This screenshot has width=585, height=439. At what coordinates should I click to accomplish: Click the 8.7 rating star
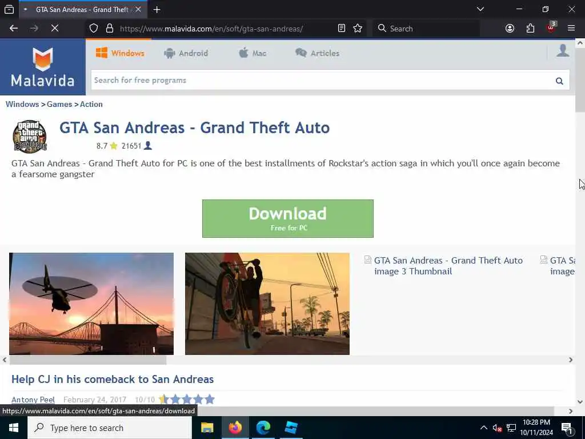click(x=114, y=146)
